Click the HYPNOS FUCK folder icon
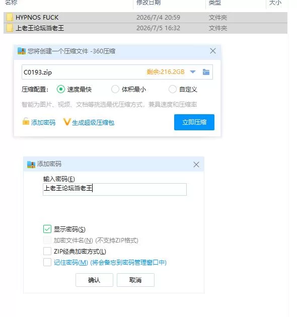Image resolution: width=297 pixels, height=317 pixels. pyautogui.click(x=10, y=18)
